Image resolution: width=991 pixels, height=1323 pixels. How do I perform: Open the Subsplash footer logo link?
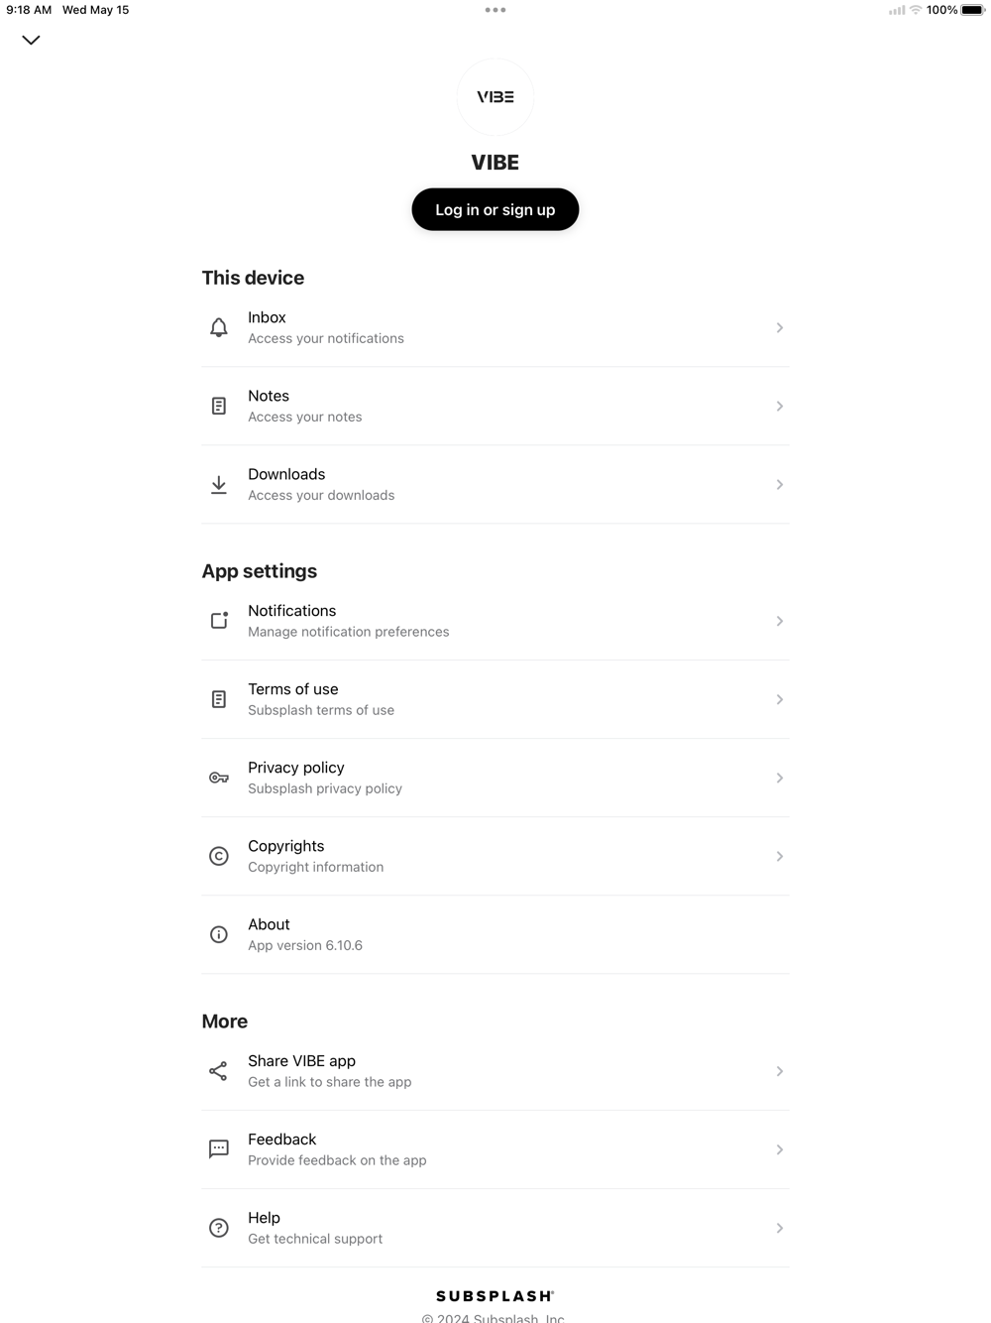pos(495,1296)
